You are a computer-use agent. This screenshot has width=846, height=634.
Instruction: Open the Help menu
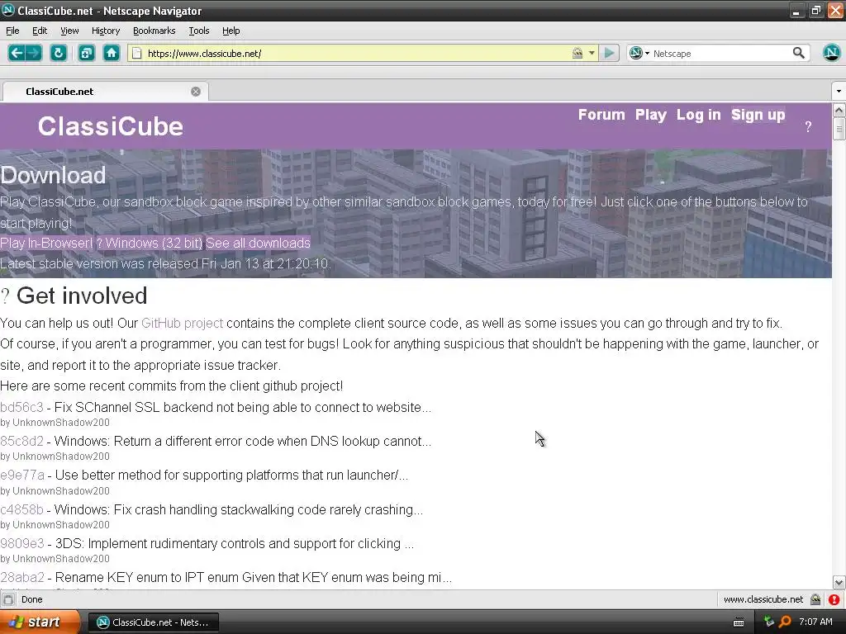[231, 31]
